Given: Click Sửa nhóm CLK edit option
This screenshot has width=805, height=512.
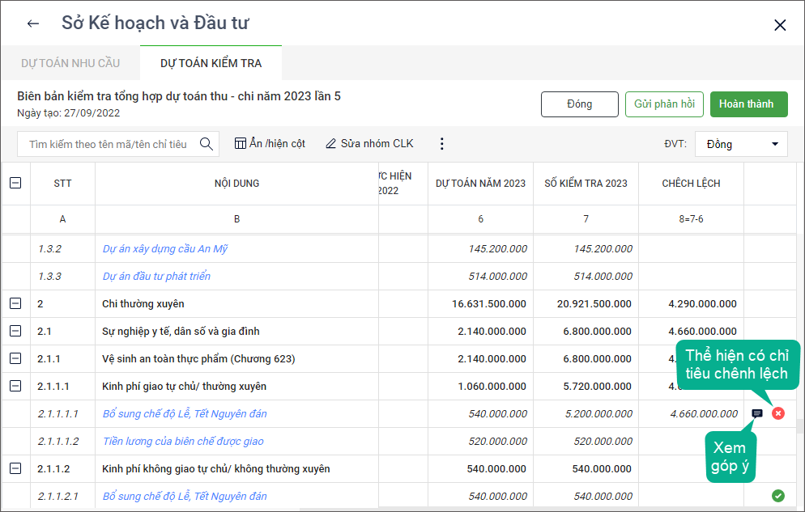Looking at the screenshot, I should 369,144.
